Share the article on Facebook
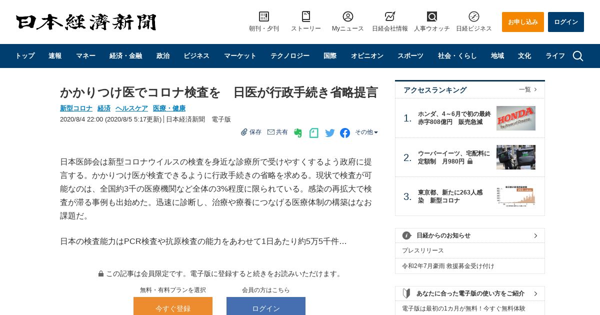Image resolution: width=600 pixels, height=315 pixels. point(345,133)
